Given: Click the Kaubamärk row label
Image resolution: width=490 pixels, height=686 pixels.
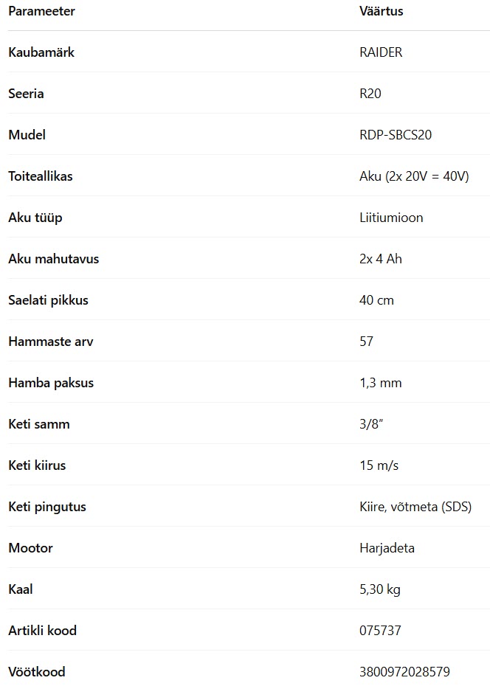Looking at the screenshot, I should [x=41, y=52].
